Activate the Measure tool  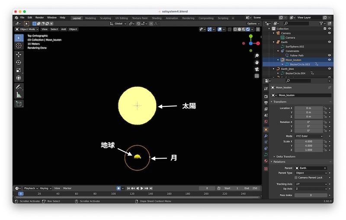(x=19, y=95)
